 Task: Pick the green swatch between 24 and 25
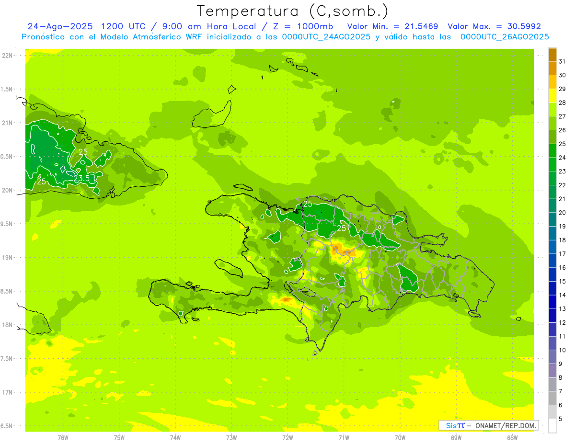(552, 150)
